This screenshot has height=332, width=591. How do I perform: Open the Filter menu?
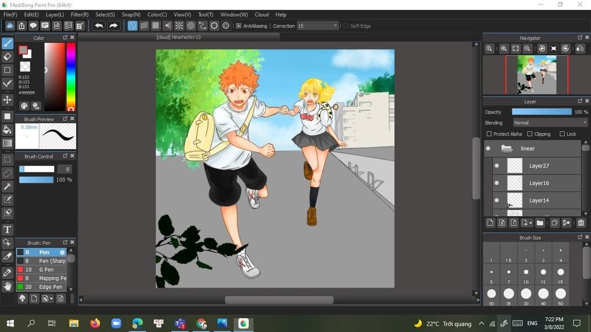point(80,14)
